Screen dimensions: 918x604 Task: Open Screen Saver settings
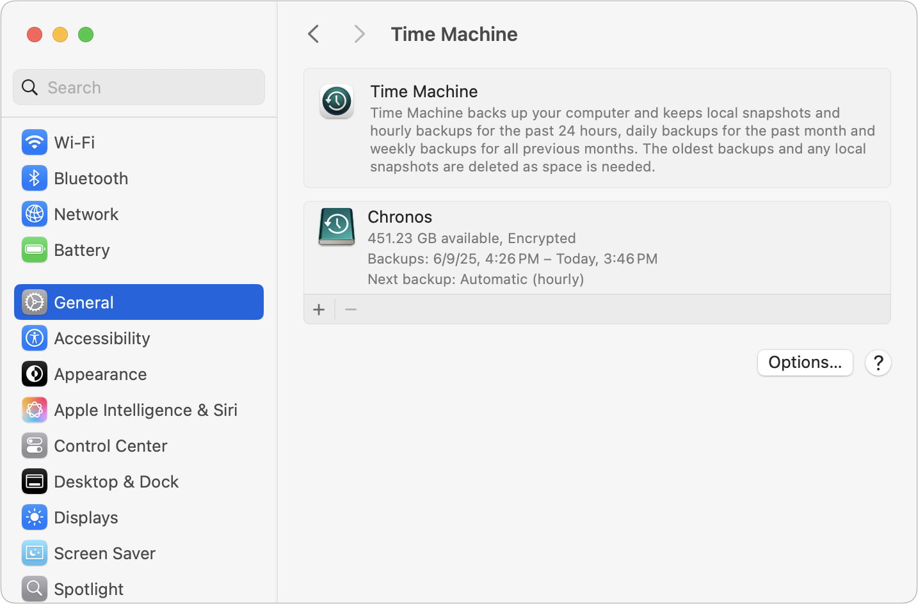139,553
